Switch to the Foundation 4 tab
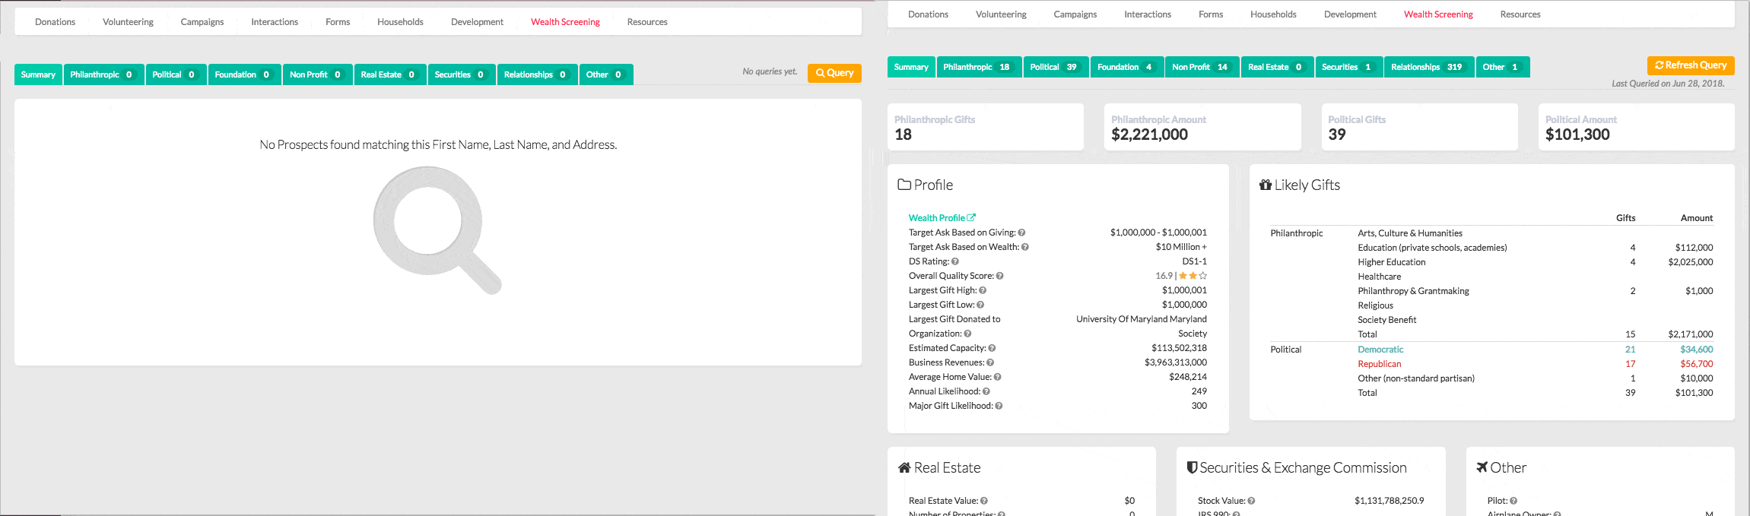 pos(1126,67)
